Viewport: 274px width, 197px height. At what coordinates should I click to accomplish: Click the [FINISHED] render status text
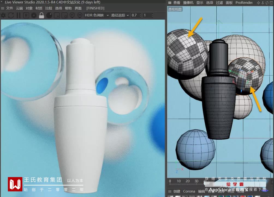[95, 8]
